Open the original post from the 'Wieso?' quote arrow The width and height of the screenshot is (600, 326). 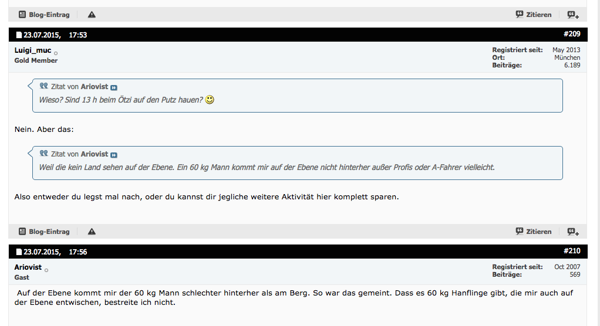pos(114,87)
